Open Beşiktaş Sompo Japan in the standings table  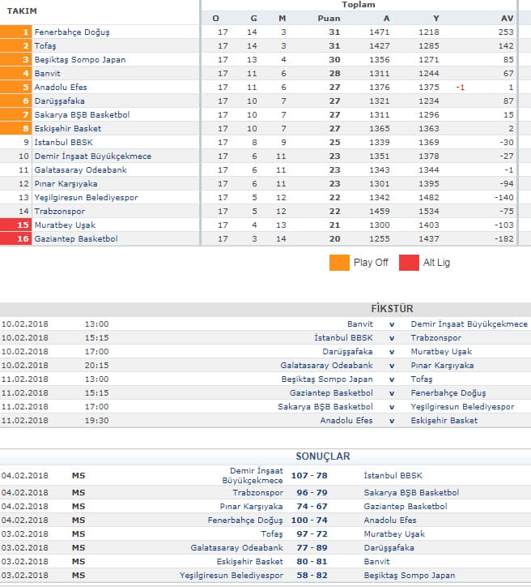point(80,60)
